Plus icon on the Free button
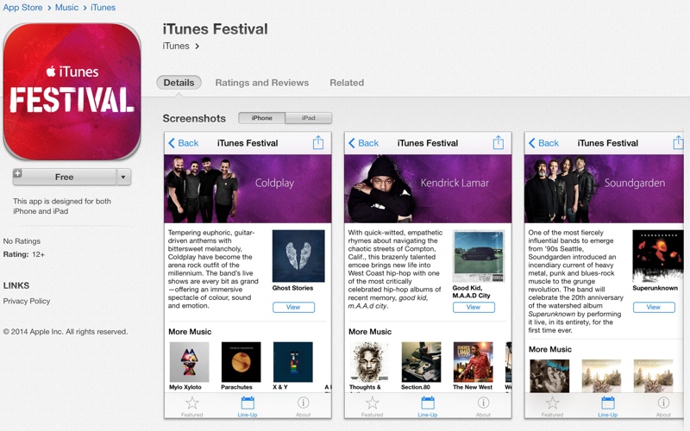Viewport: 690px width, 431px height. (17, 173)
